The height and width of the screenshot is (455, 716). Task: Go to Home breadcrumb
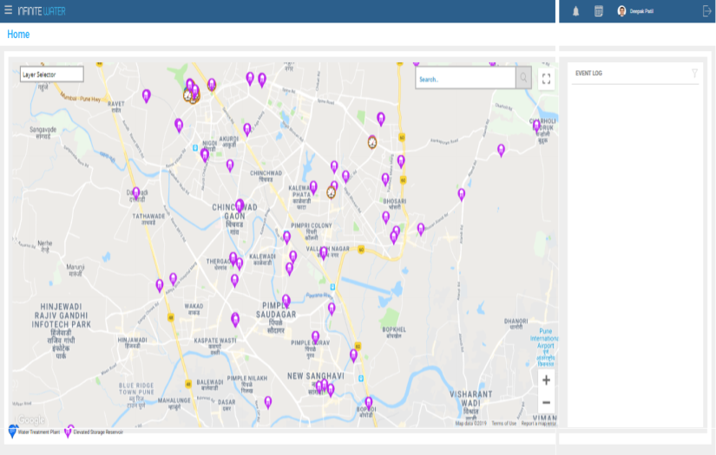pos(18,34)
